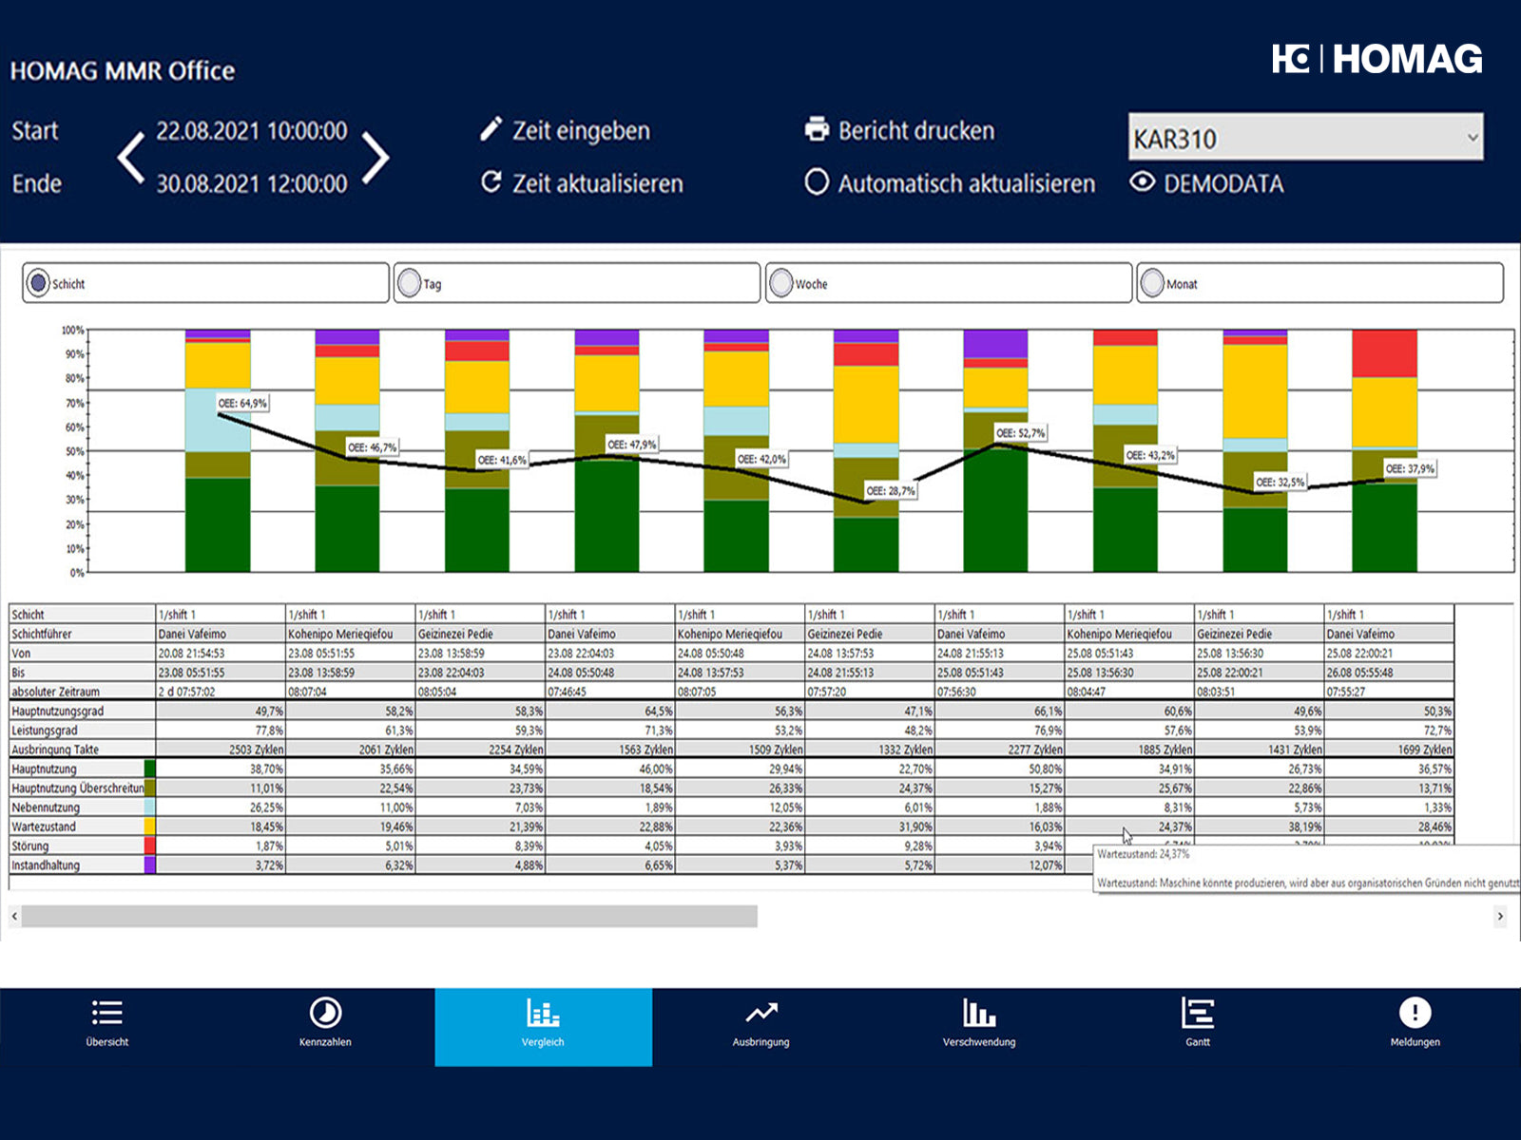Image resolution: width=1521 pixels, height=1140 pixels.
Task: Select the Monat radio button
Action: point(1152,283)
